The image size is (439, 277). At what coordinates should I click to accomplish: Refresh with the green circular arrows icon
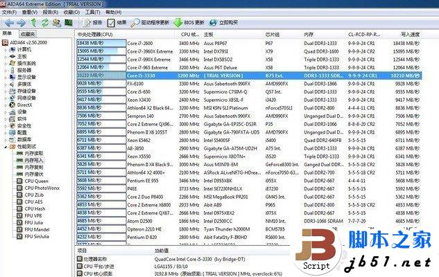(x=45, y=23)
